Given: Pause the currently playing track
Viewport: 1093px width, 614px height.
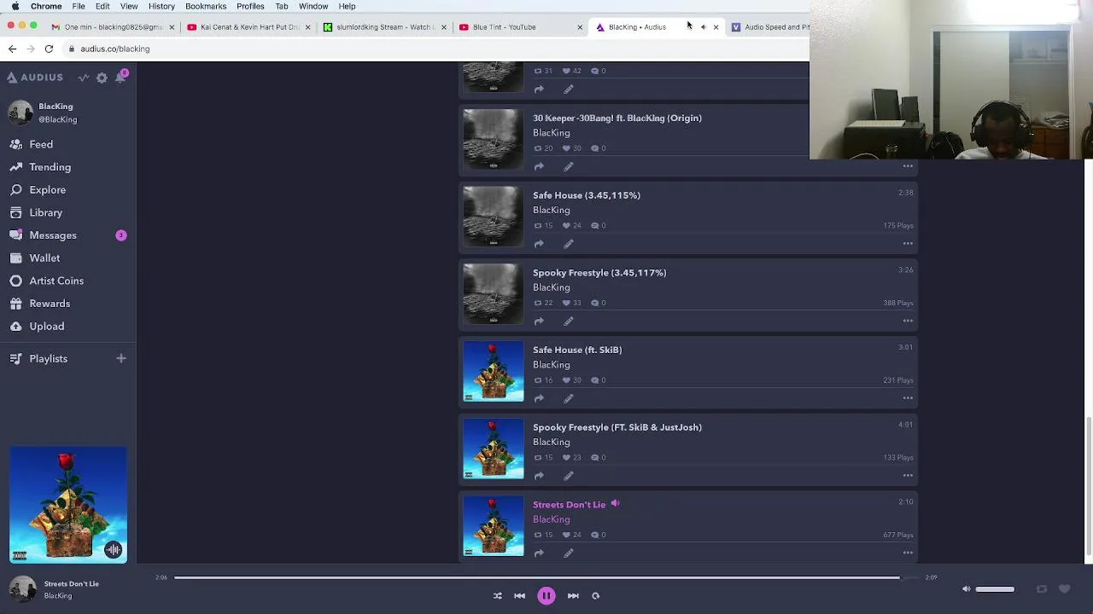Looking at the screenshot, I should 546,596.
